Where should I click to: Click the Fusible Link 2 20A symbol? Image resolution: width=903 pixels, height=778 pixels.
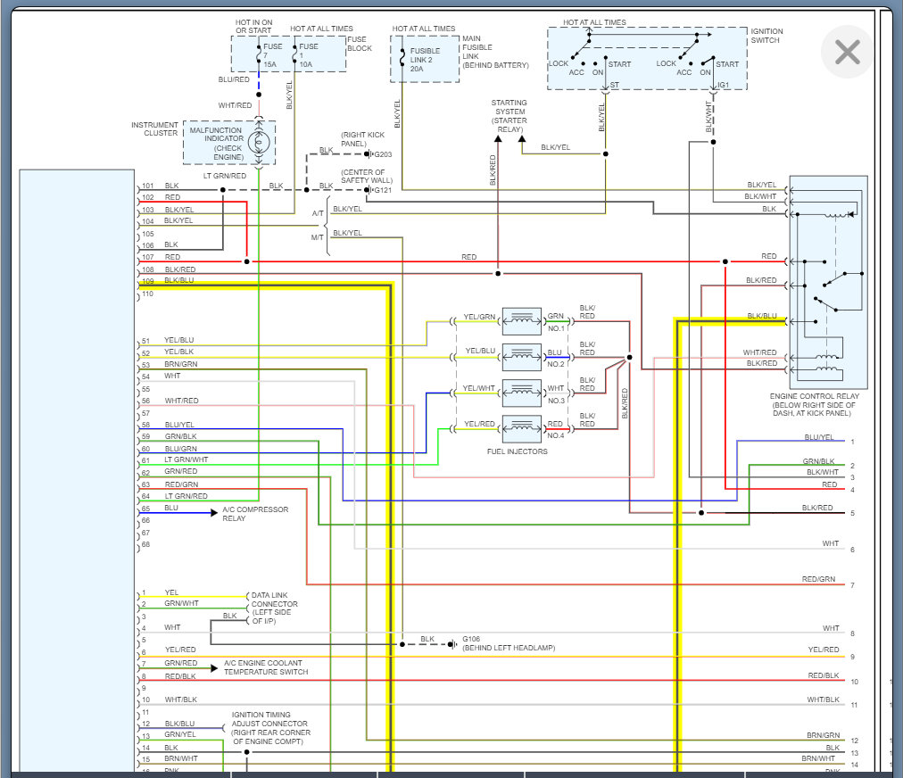(402, 58)
